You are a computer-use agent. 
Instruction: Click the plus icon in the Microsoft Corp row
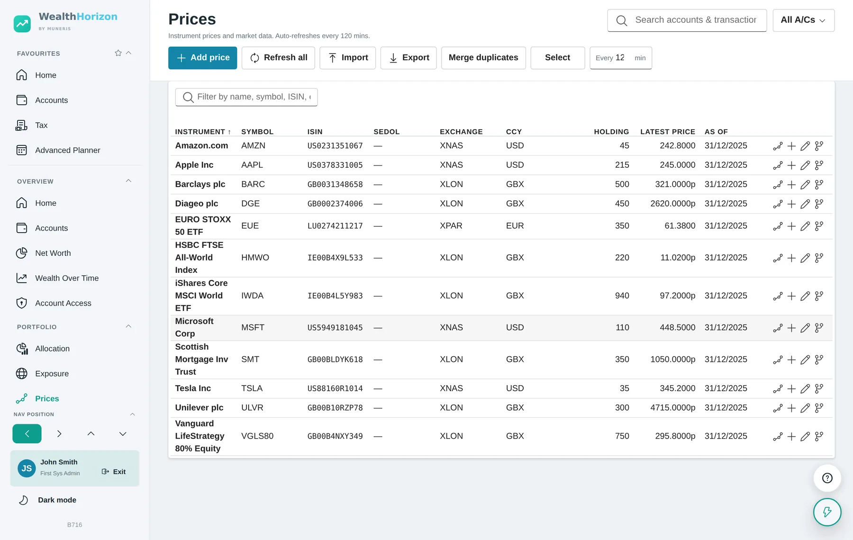click(791, 328)
